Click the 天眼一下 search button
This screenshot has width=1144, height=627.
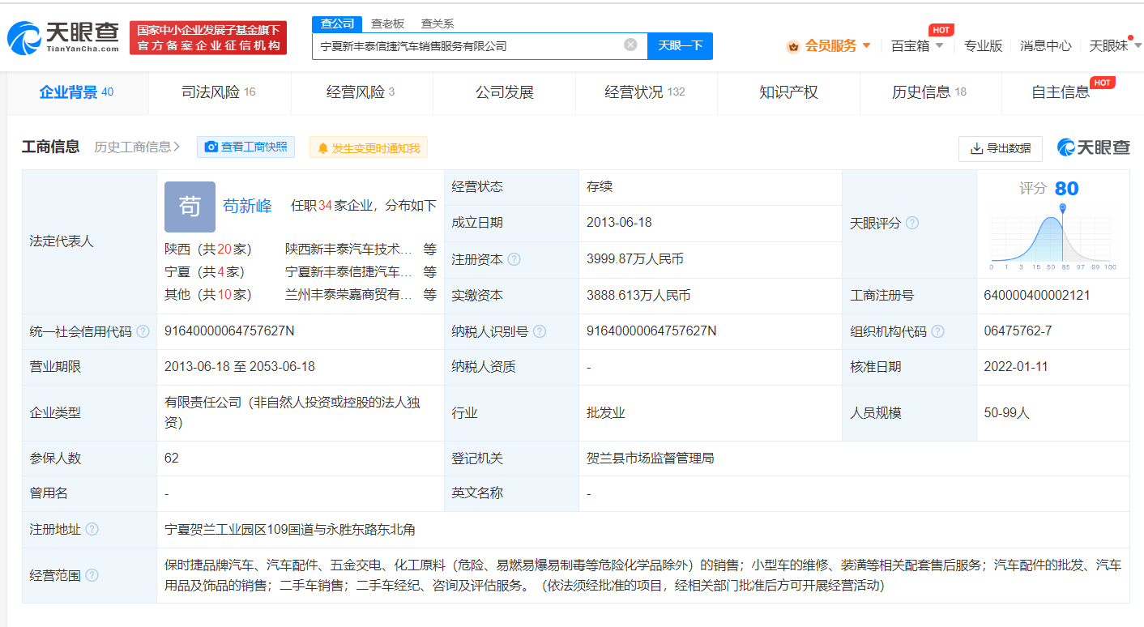[x=680, y=46]
